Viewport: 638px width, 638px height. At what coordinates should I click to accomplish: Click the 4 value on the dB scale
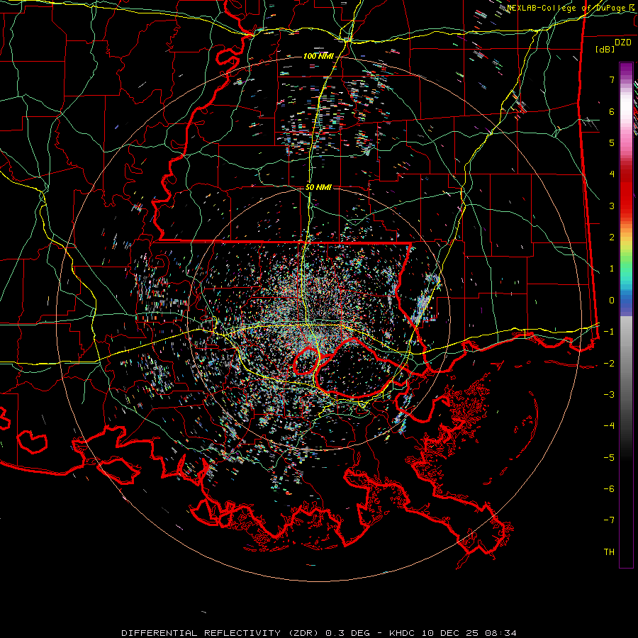[612, 174]
